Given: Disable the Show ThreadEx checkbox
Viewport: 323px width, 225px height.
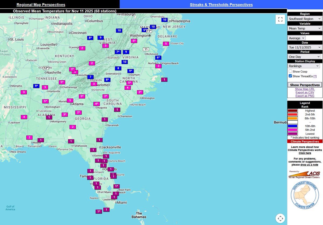Looking at the screenshot, I should [290, 76].
